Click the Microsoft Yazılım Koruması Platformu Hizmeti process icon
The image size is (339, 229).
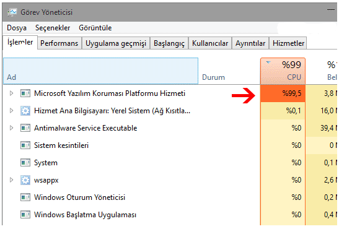pos(25,93)
